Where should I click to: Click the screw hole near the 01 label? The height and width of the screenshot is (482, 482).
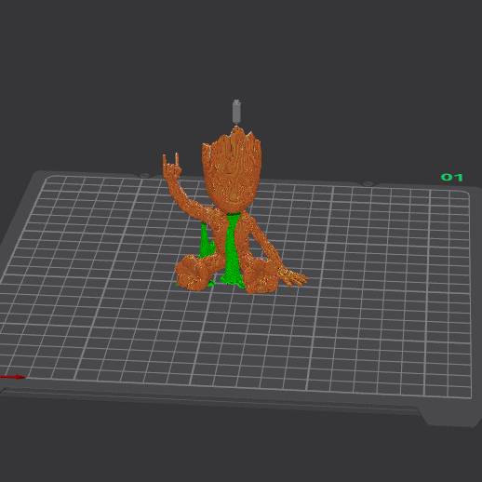point(368,184)
